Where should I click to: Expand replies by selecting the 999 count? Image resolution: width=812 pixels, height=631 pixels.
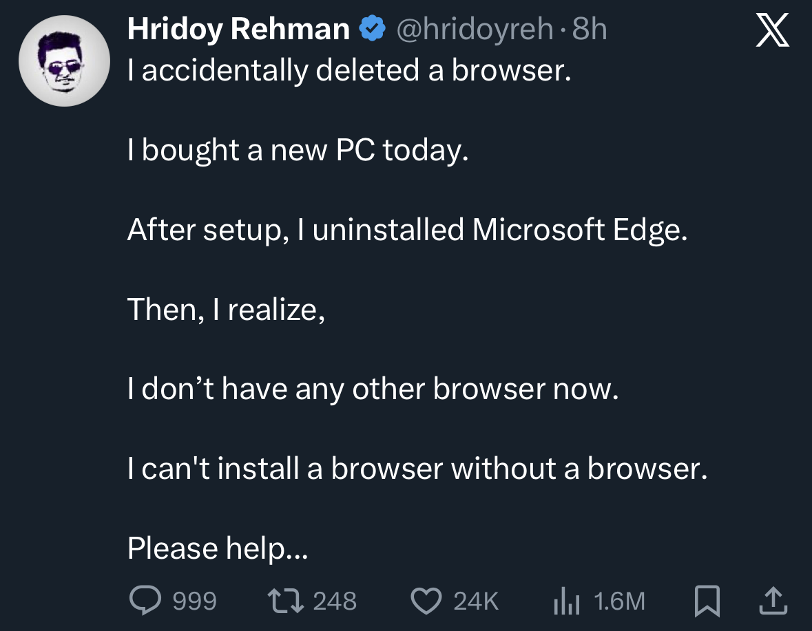[x=196, y=600]
